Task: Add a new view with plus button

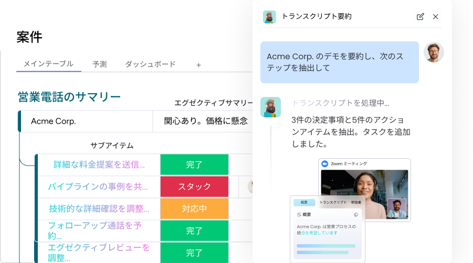Action: pos(198,65)
